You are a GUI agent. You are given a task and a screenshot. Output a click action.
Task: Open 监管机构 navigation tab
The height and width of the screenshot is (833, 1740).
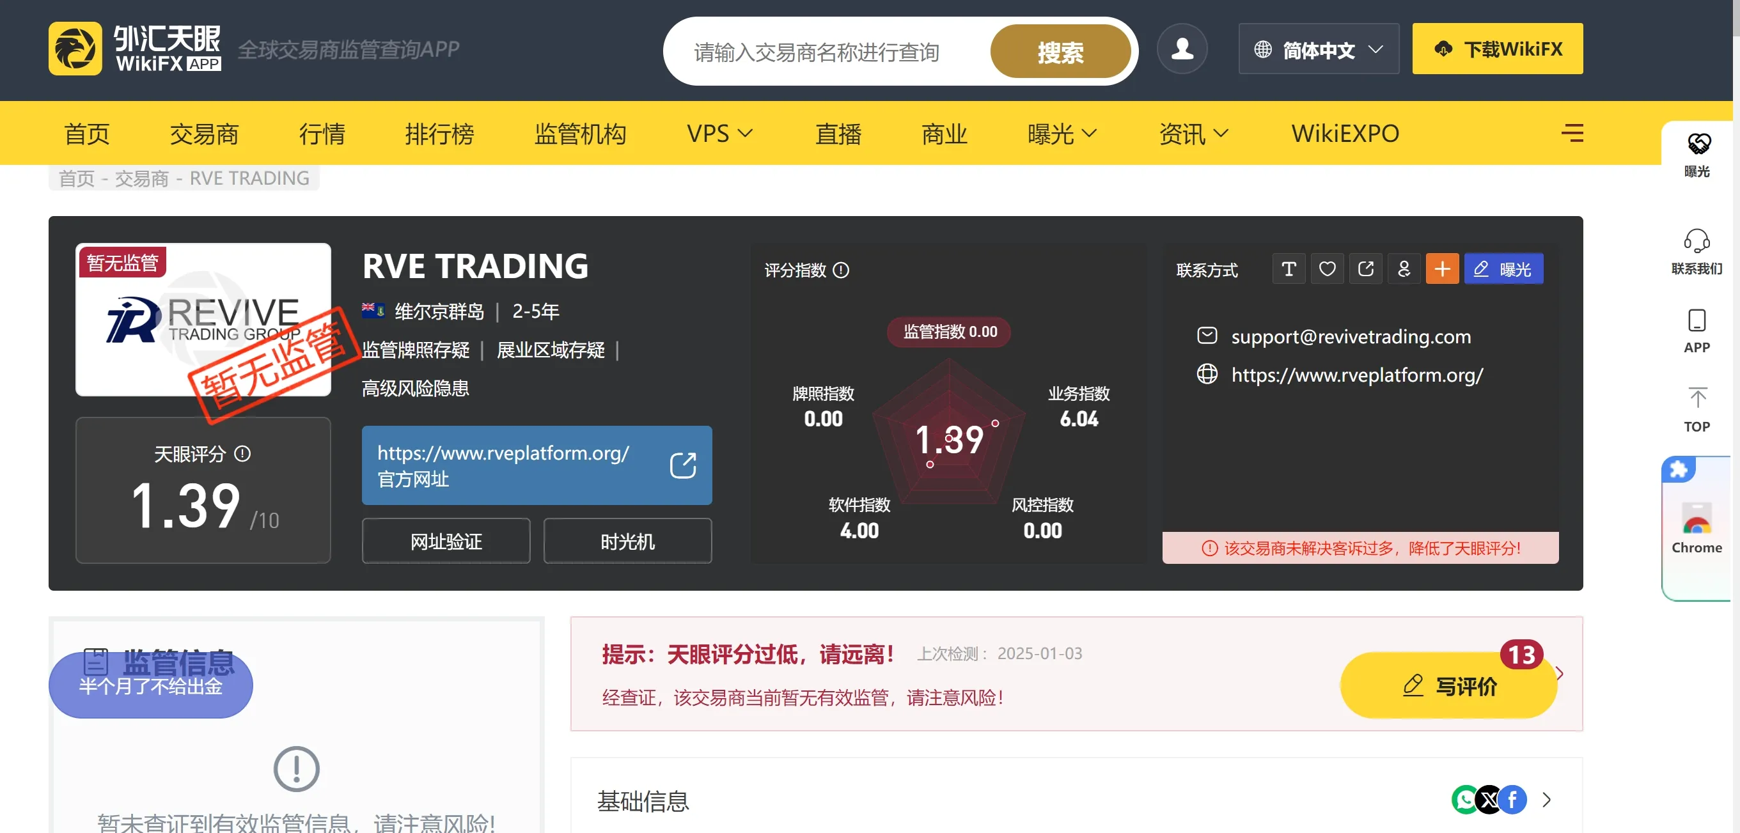pos(580,133)
